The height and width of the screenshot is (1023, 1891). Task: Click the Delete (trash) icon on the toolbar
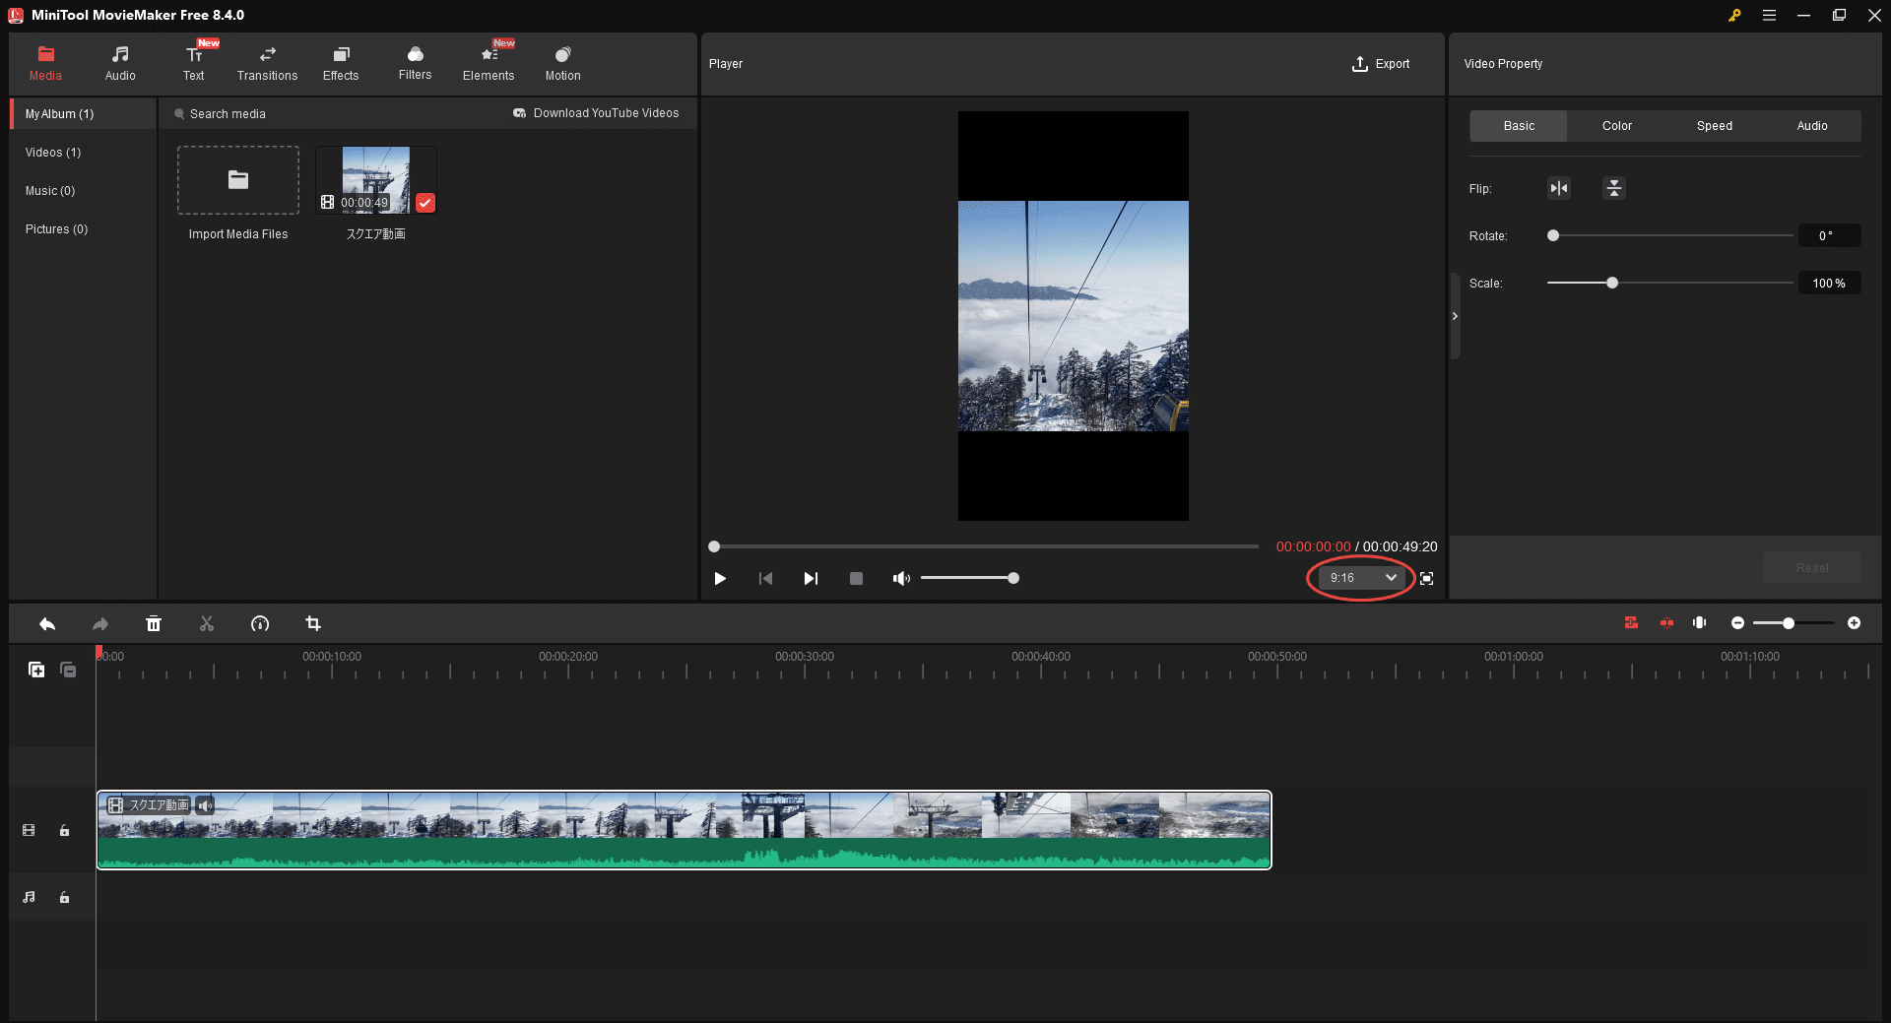point(154,623)
